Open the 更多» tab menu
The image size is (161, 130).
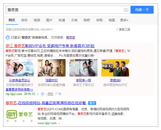tap(124, 20)
